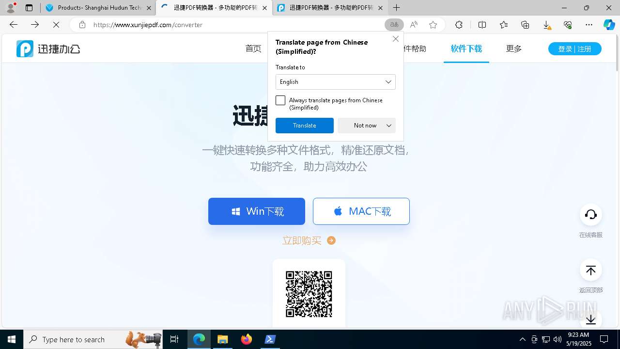Follow the 立即购买 link
The height and width of the screenshot is (349, 620).
pos(302,240)
